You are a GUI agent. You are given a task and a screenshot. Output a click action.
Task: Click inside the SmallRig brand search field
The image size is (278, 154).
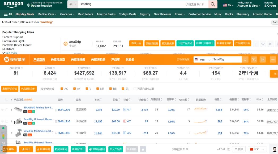click(226, 60)
